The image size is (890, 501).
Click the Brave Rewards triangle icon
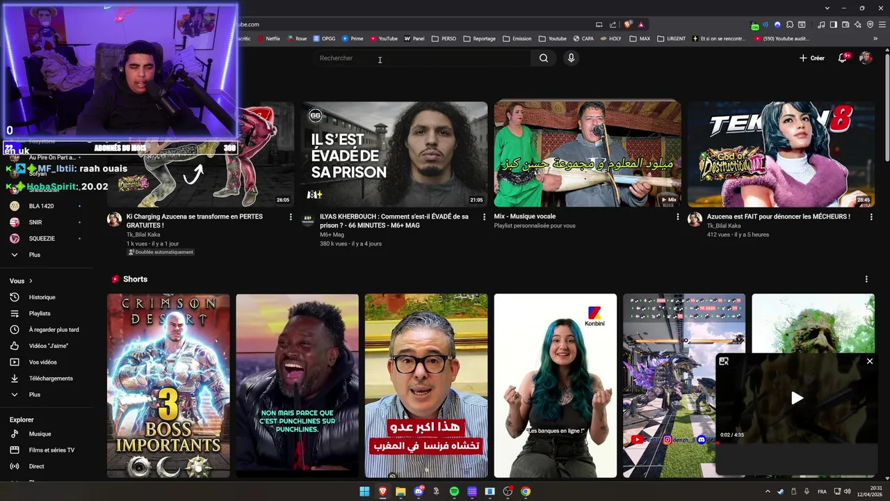(x=640, y=24)
